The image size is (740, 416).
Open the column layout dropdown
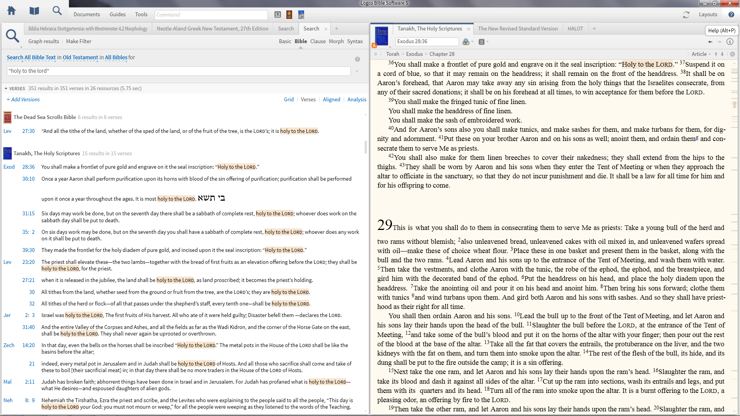[x=483, y=42]
